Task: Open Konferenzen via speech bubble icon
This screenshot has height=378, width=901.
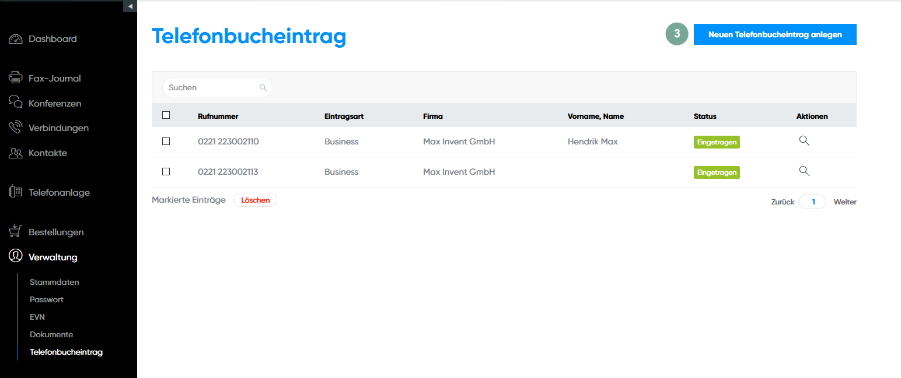Action: (x=16, y=103)
